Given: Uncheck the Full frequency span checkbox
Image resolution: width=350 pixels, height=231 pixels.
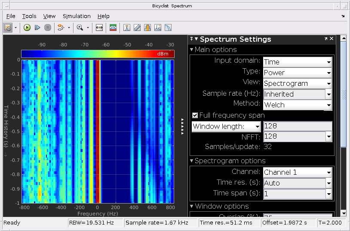Looking at the screenshot, I should [195, 115].
